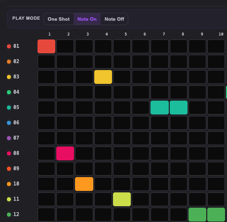Select track label 07
This screenshot has height=222, width=227.
16,138
